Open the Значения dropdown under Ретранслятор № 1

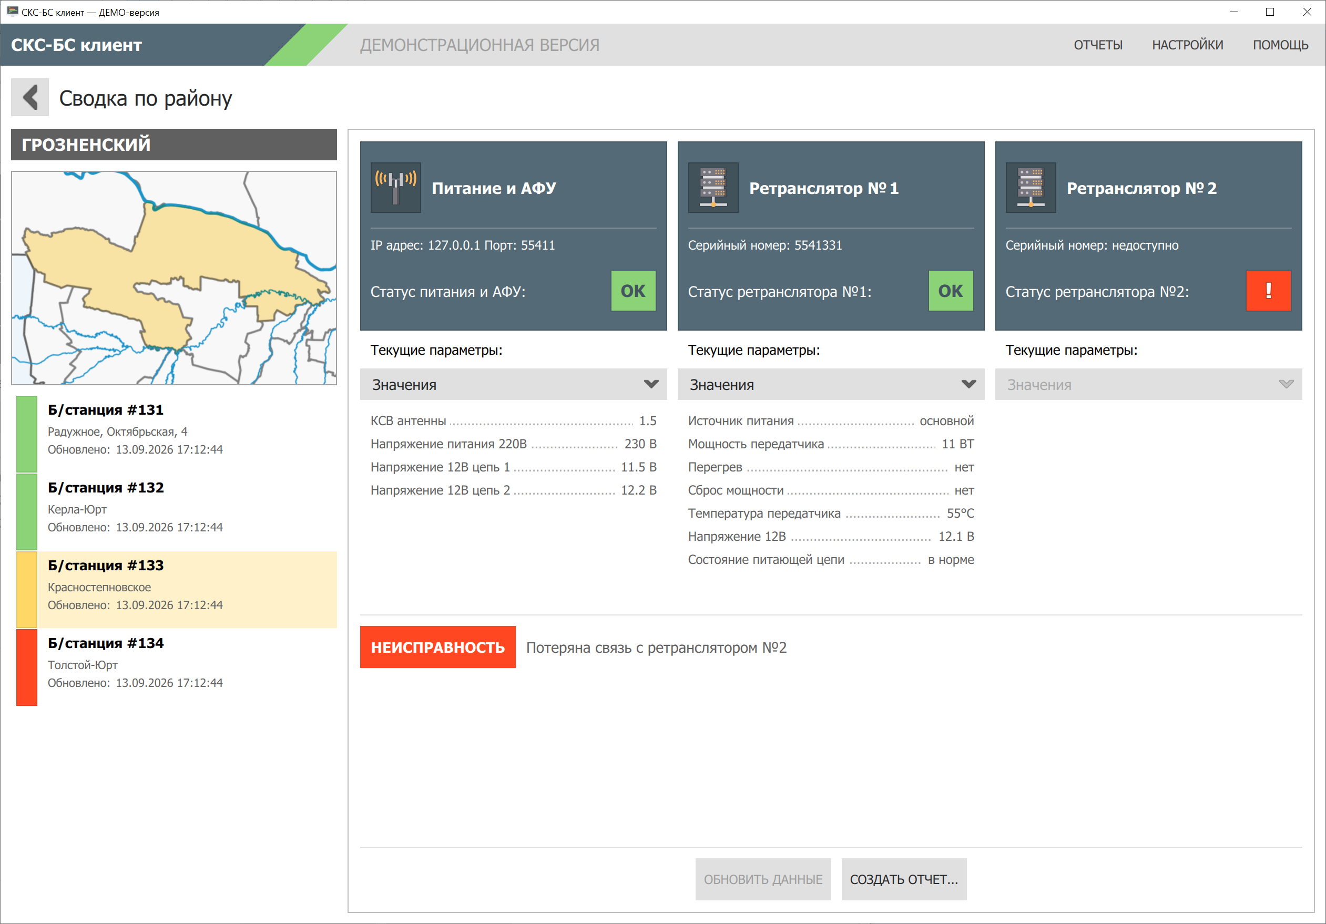831,385
